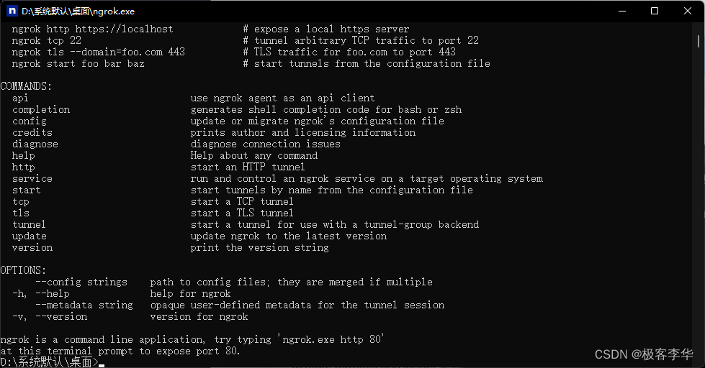Click the 'ngrok tcp 22' example line
Image resolution: width=705 pixels, height=368 pixels.
coord(47,40)
